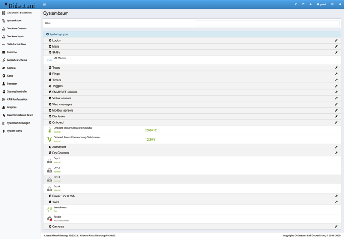Open Eventlog from the sidebar
The height and width of the screenshot is (239, 344).
coord(12,52)
